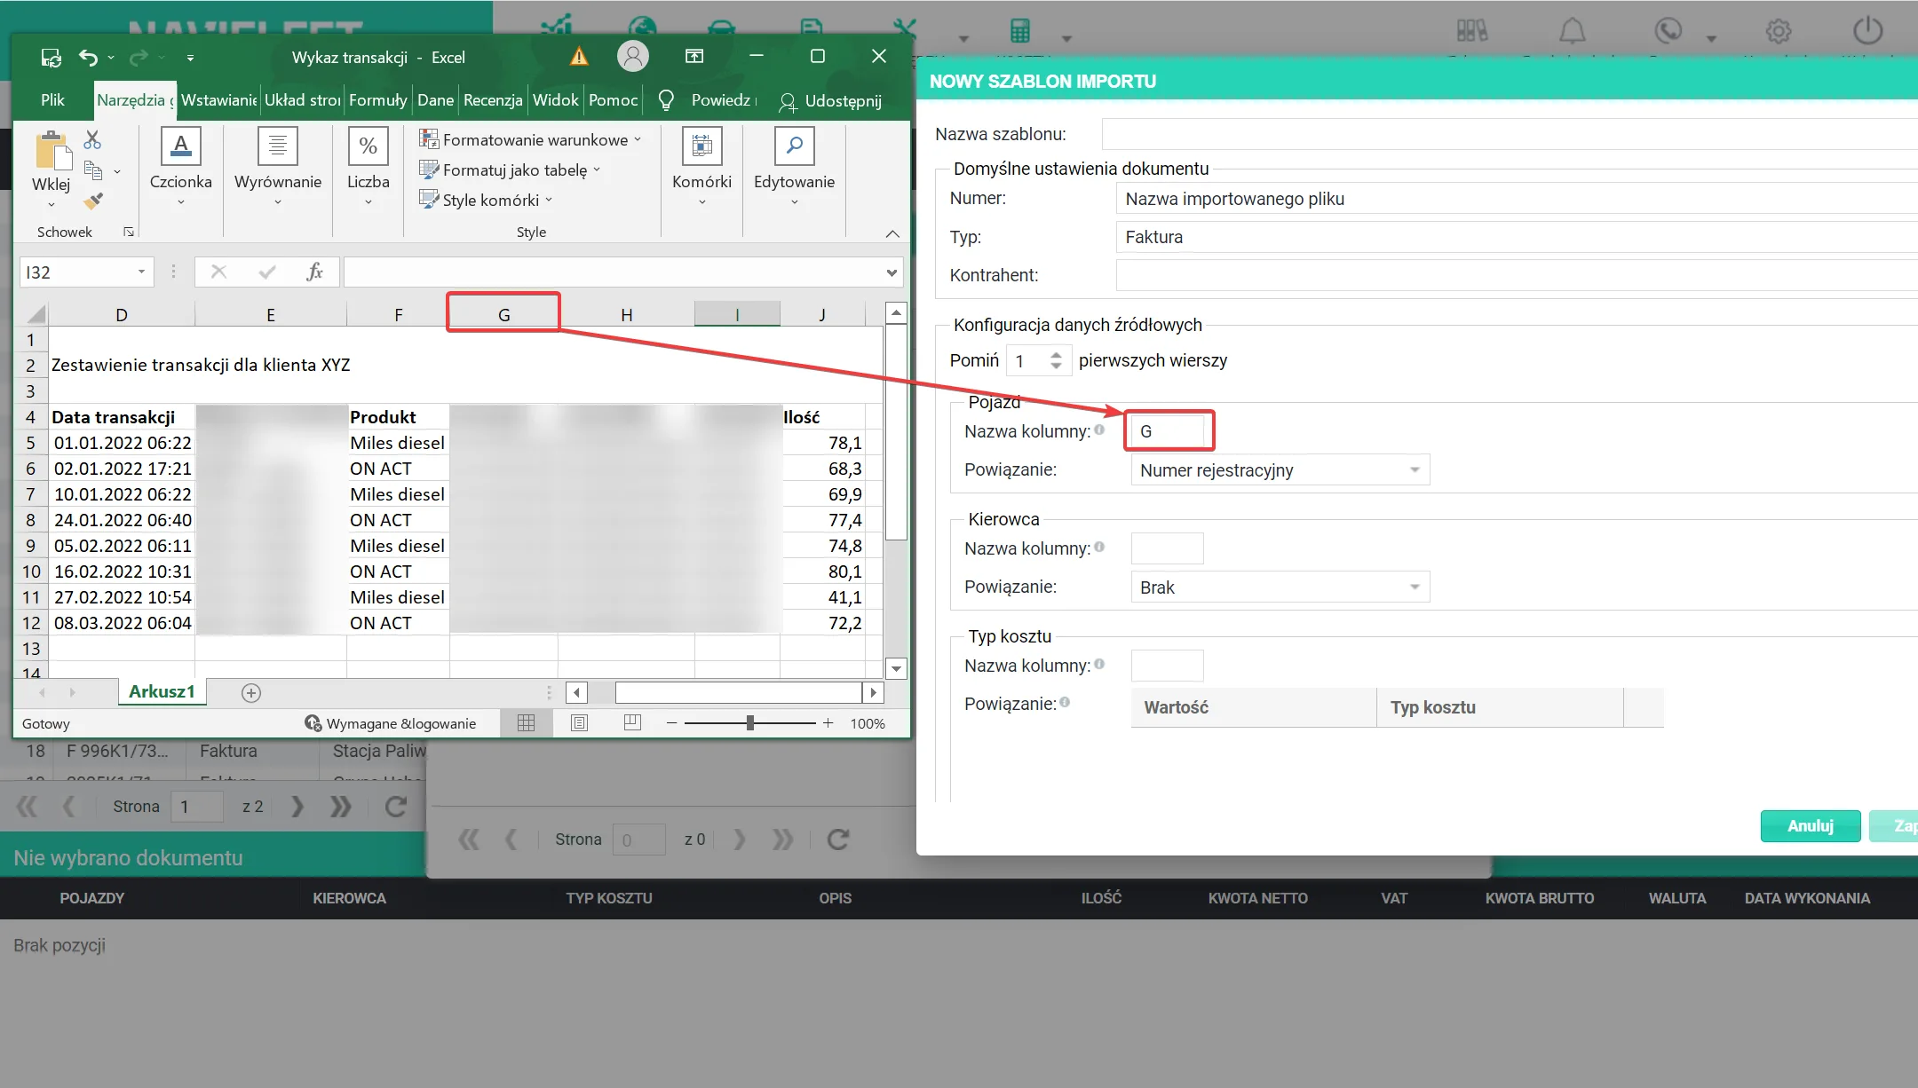
Task: Switch to the Dane ribbon tab
Action: click(435, 100)
